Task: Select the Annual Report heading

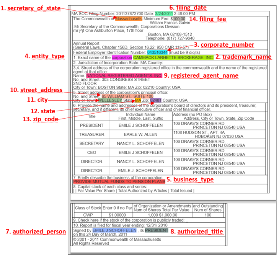Action: click(x=86, y=43)
